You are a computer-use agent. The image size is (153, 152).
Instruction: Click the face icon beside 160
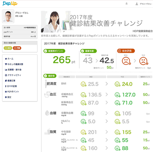pos(84,148)
